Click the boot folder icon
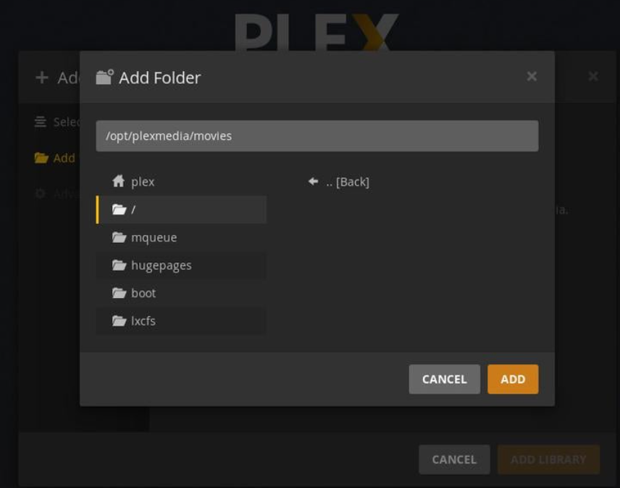The width and height of the screenshot is (620, 488). click(x=119, y=293)
